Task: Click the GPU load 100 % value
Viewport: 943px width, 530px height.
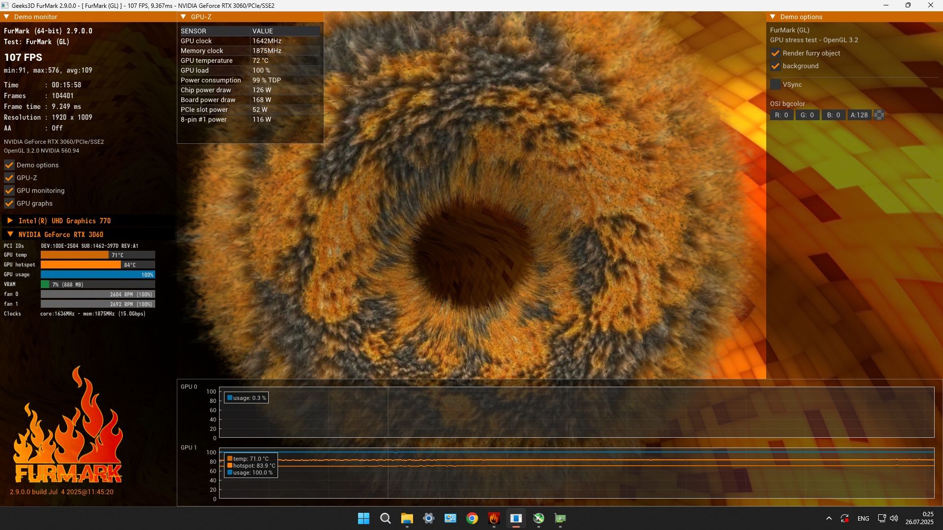Action: 261,70
